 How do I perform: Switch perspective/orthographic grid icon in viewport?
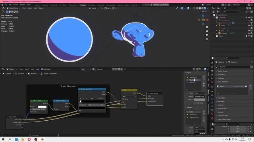pyautogui.click(x=207, y=39)
